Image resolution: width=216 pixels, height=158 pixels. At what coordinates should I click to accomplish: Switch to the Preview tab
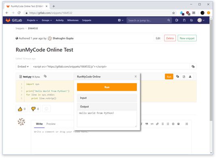[51, 124]
